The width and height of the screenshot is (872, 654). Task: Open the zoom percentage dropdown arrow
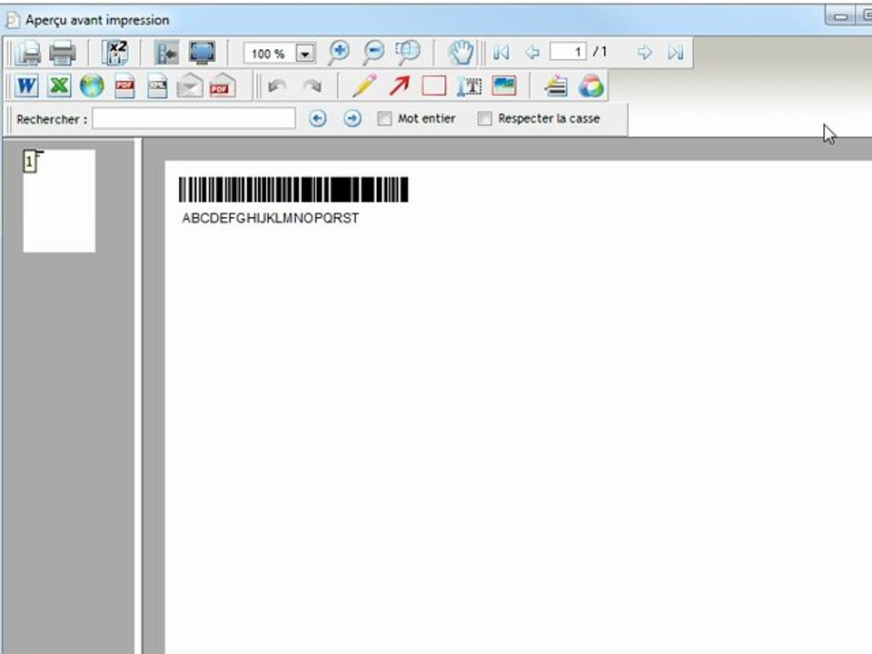pos(305,54)
